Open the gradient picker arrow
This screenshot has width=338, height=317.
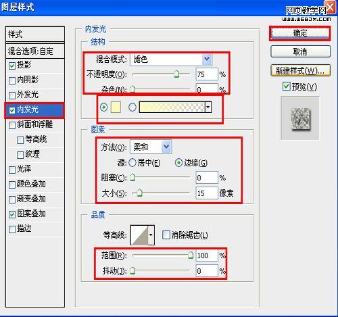click(208, 107)
